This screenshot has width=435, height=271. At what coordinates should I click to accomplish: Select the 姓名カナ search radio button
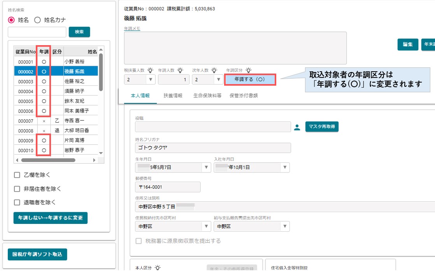(37, 20)
